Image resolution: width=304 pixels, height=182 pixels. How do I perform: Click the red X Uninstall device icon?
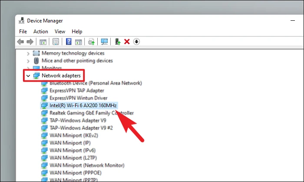point(127,42)
